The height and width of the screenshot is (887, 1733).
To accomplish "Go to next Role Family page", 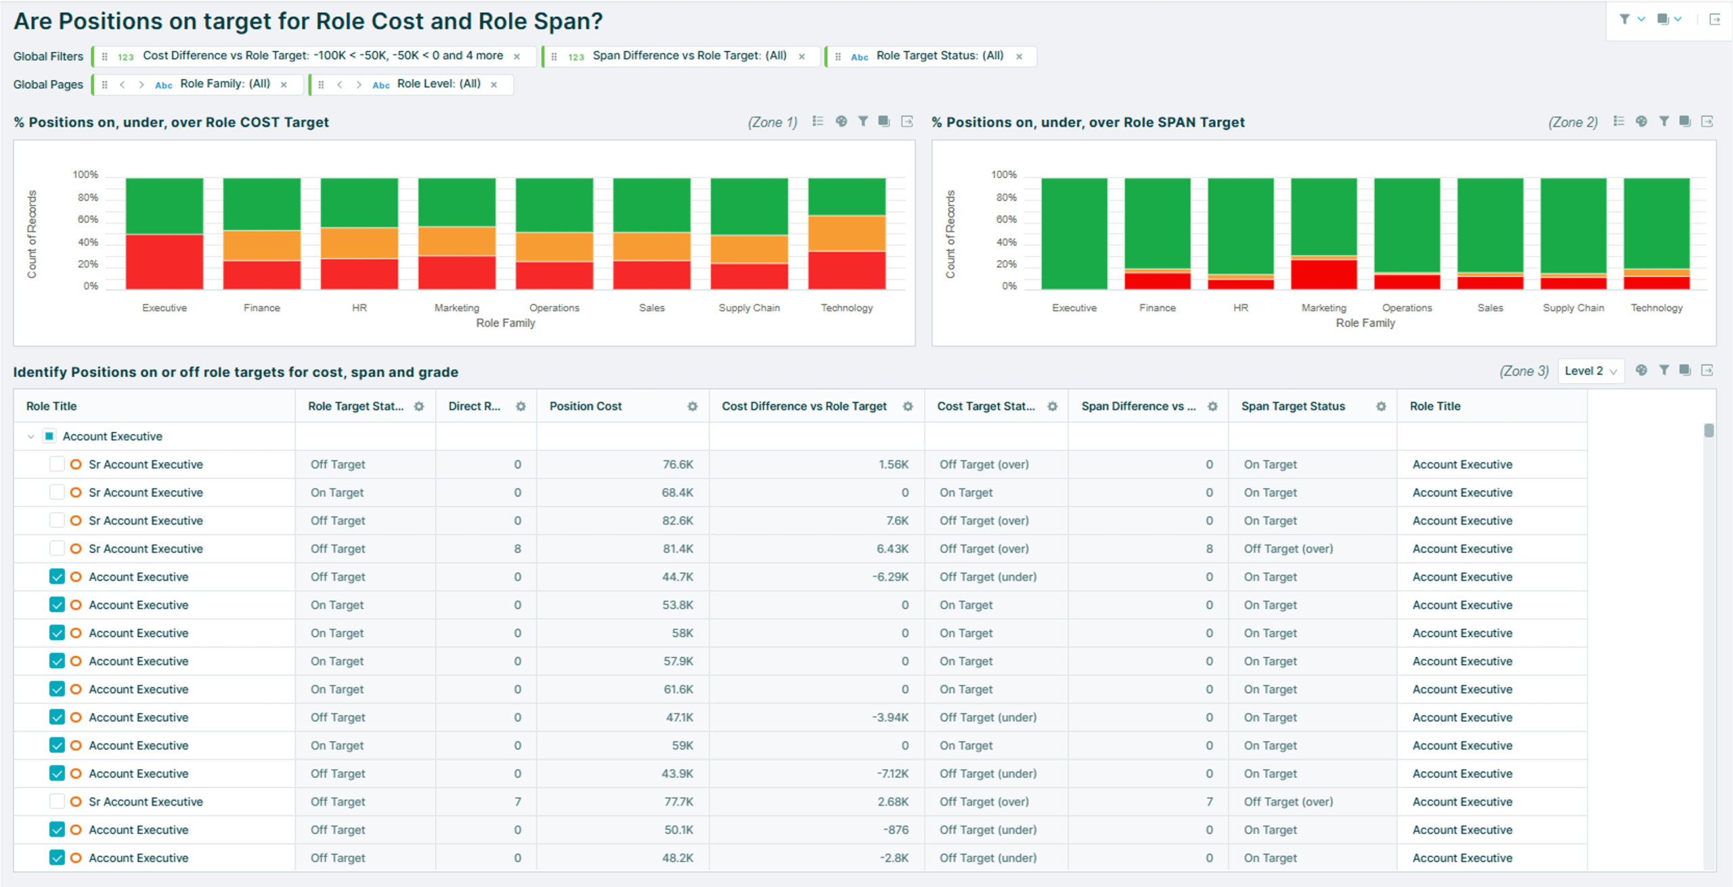I will click(x=141, y=85).
